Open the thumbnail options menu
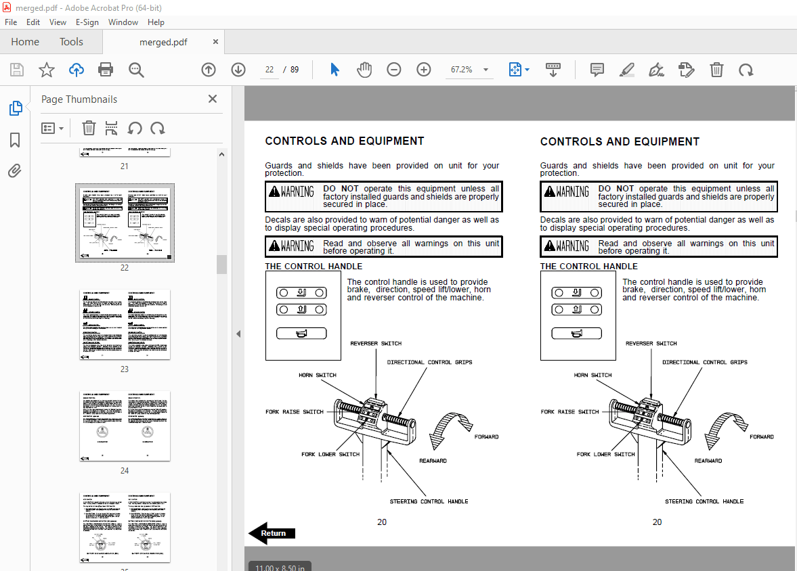Image resolution: width=797 pixels, height=571 pixels. click(52, 128)
